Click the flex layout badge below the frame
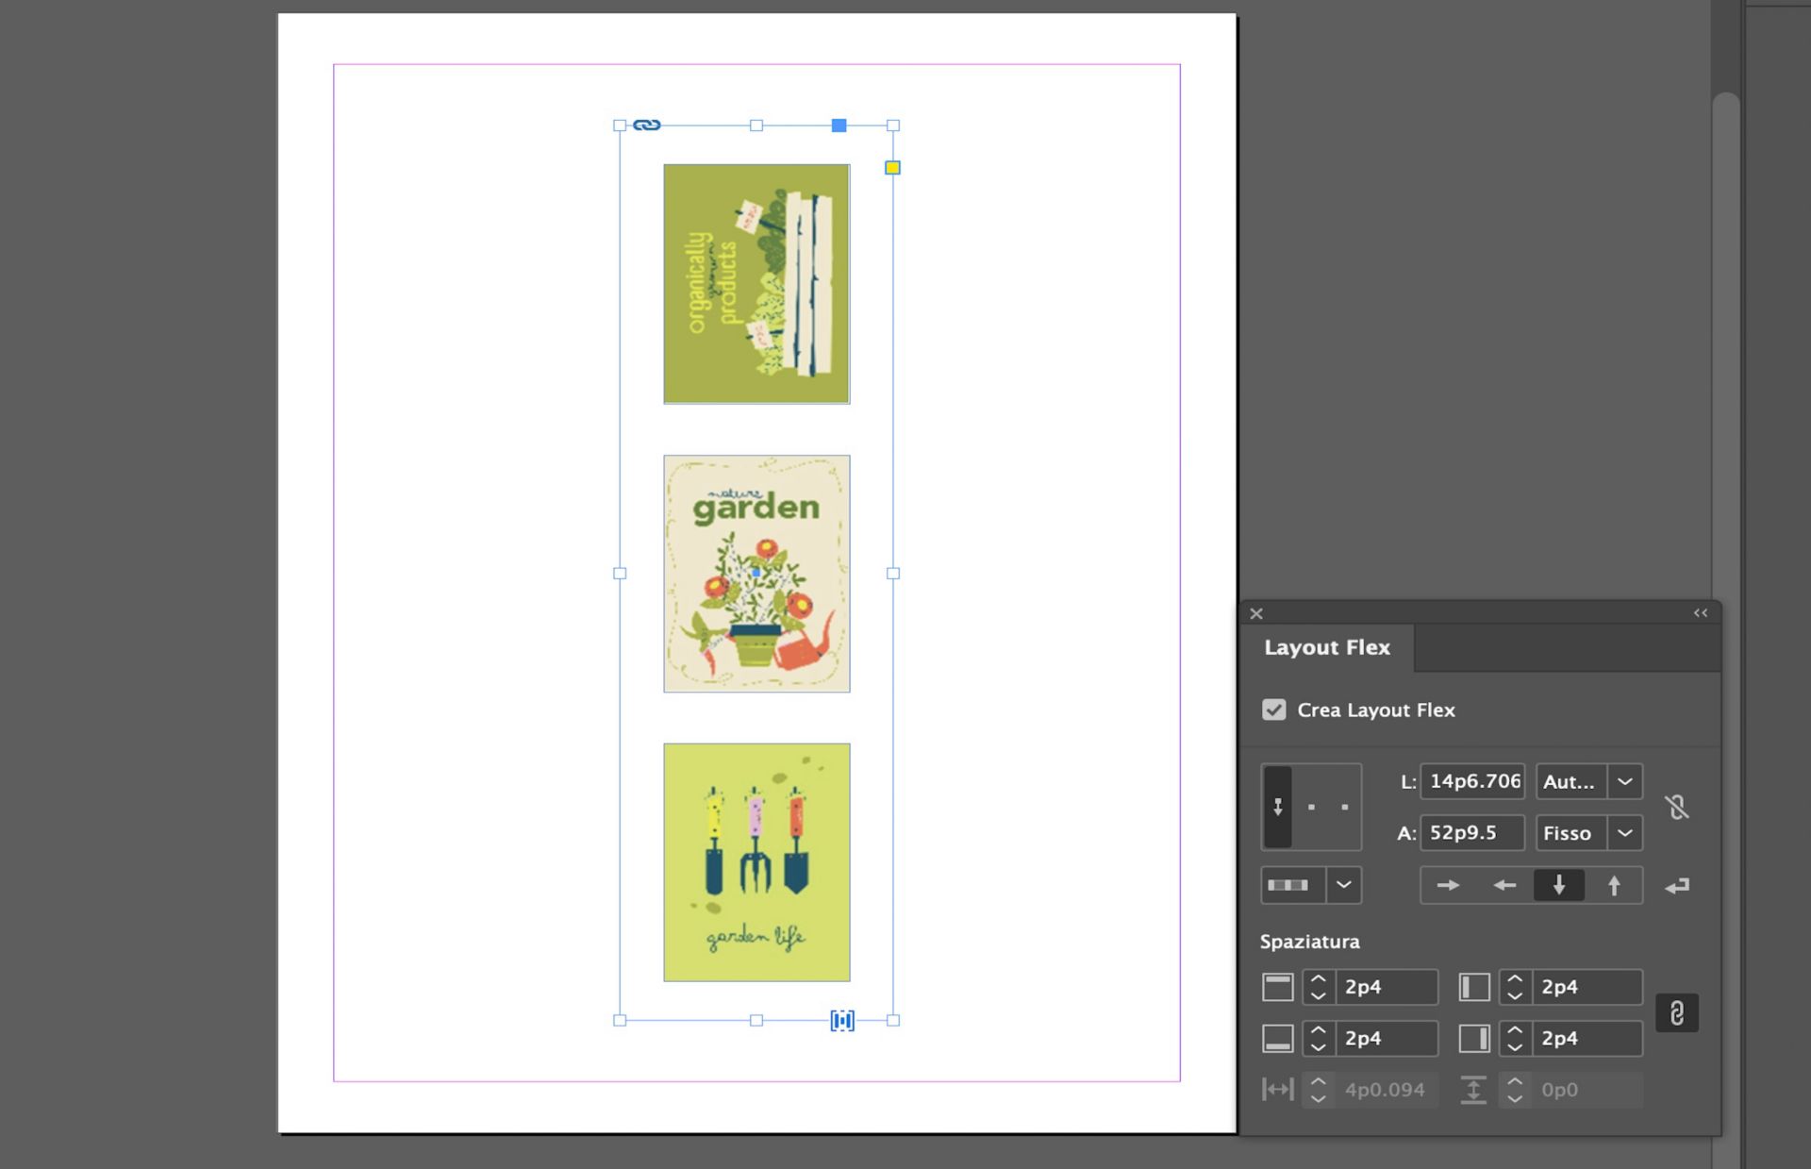This screenshot has height=1169, width=1811. click(842, 1020)
